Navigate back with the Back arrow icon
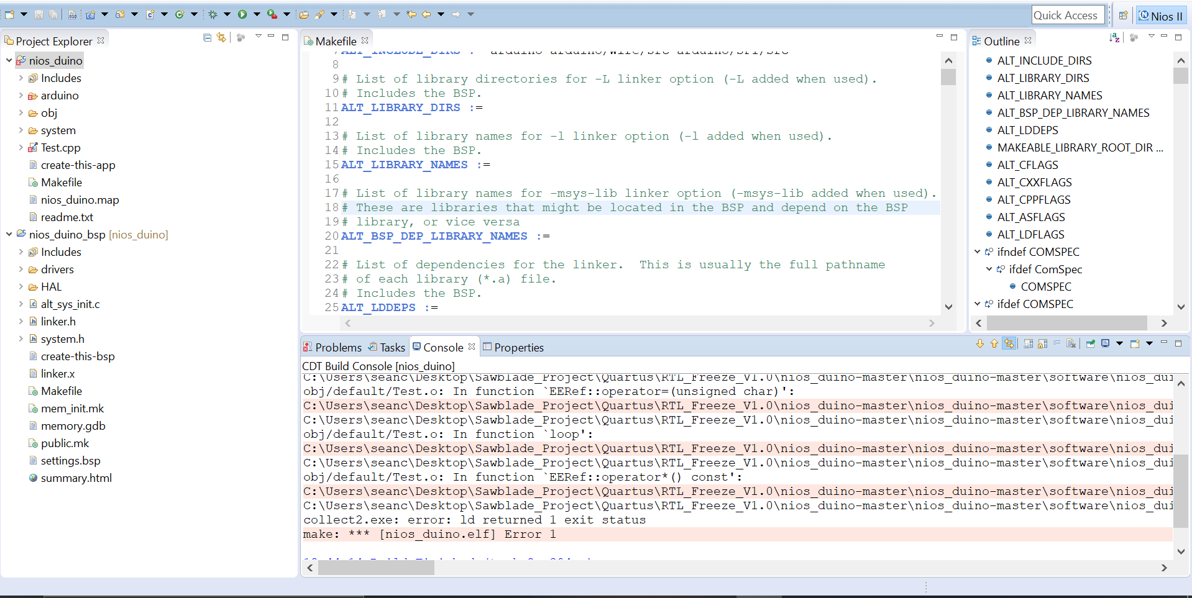The width and height of the screenshot is (1192, 598). point(426,14)
